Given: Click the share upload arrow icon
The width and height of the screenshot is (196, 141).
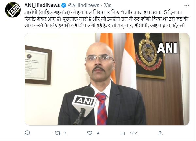Looking at the screenshot, I should click(x=160, y=133).
